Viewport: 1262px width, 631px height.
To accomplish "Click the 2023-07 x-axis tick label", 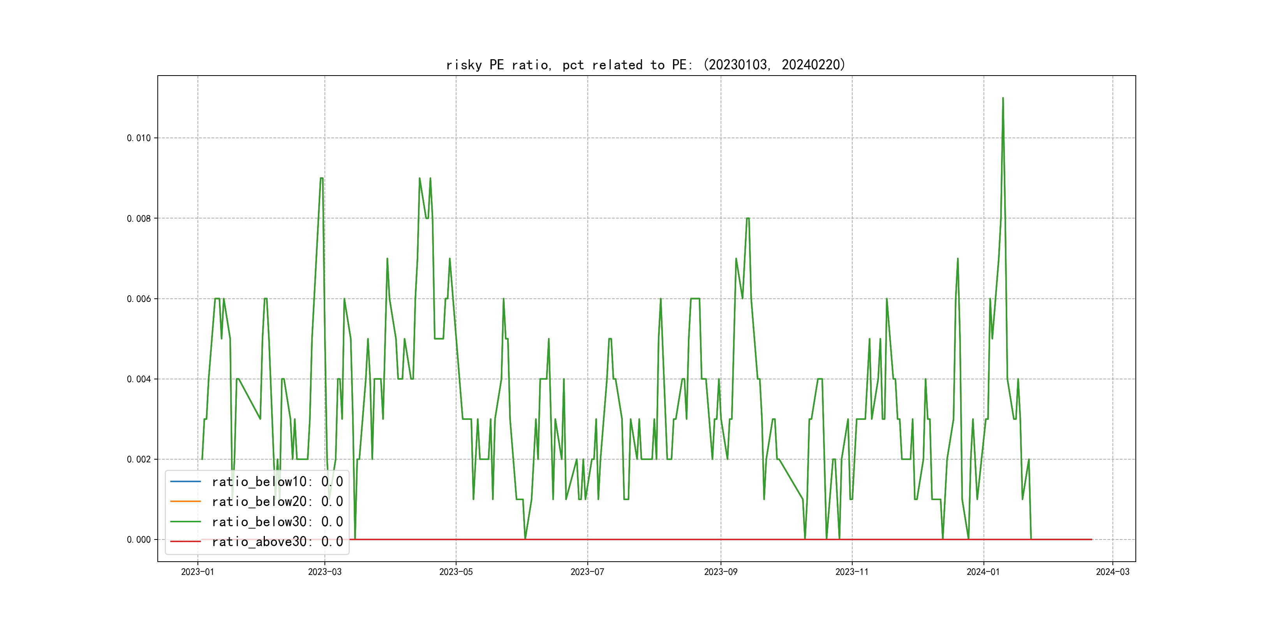I will click(x=587, y=572).
